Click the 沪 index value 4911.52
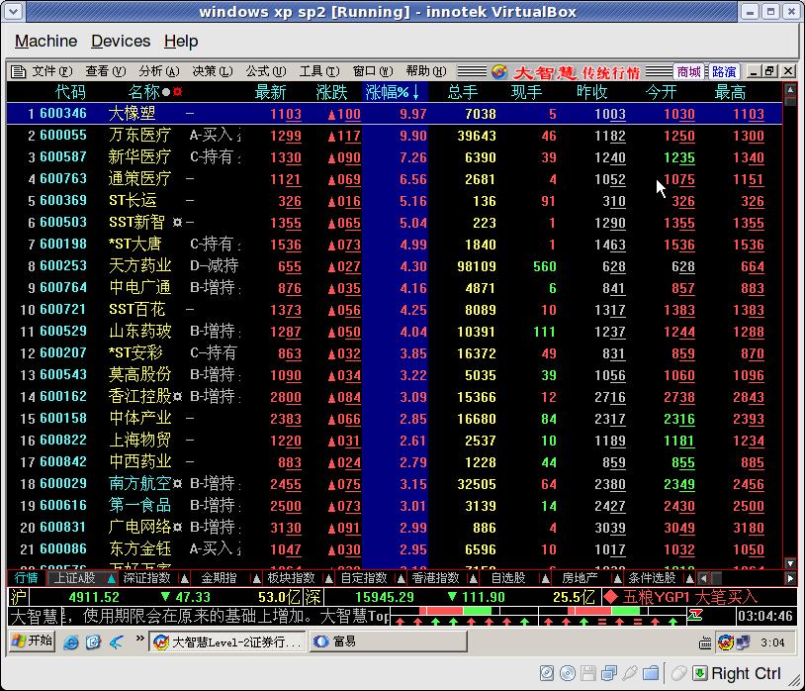 (x=94, y=597)
